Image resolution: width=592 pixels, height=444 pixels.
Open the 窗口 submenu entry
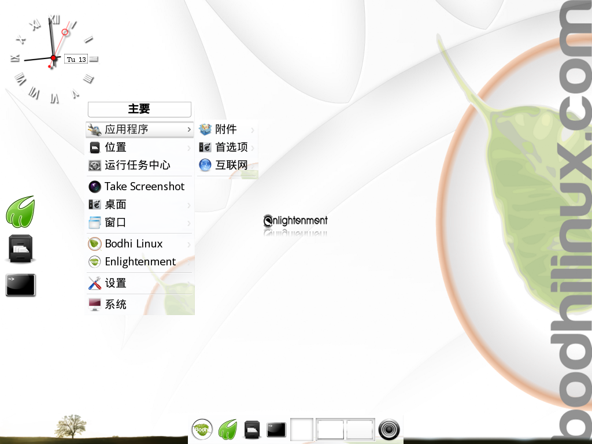140,223
